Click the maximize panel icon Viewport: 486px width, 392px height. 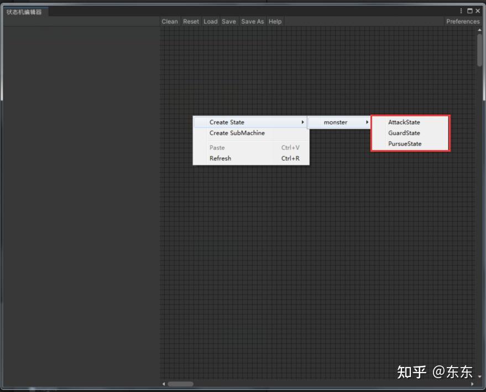click(470, 11)
